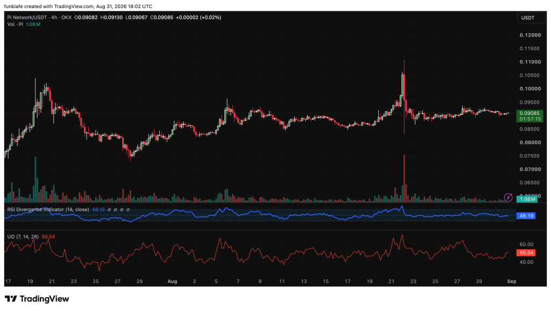
Task: Click the 1.08 M volume axis tag
Action: tap(527, 199)
